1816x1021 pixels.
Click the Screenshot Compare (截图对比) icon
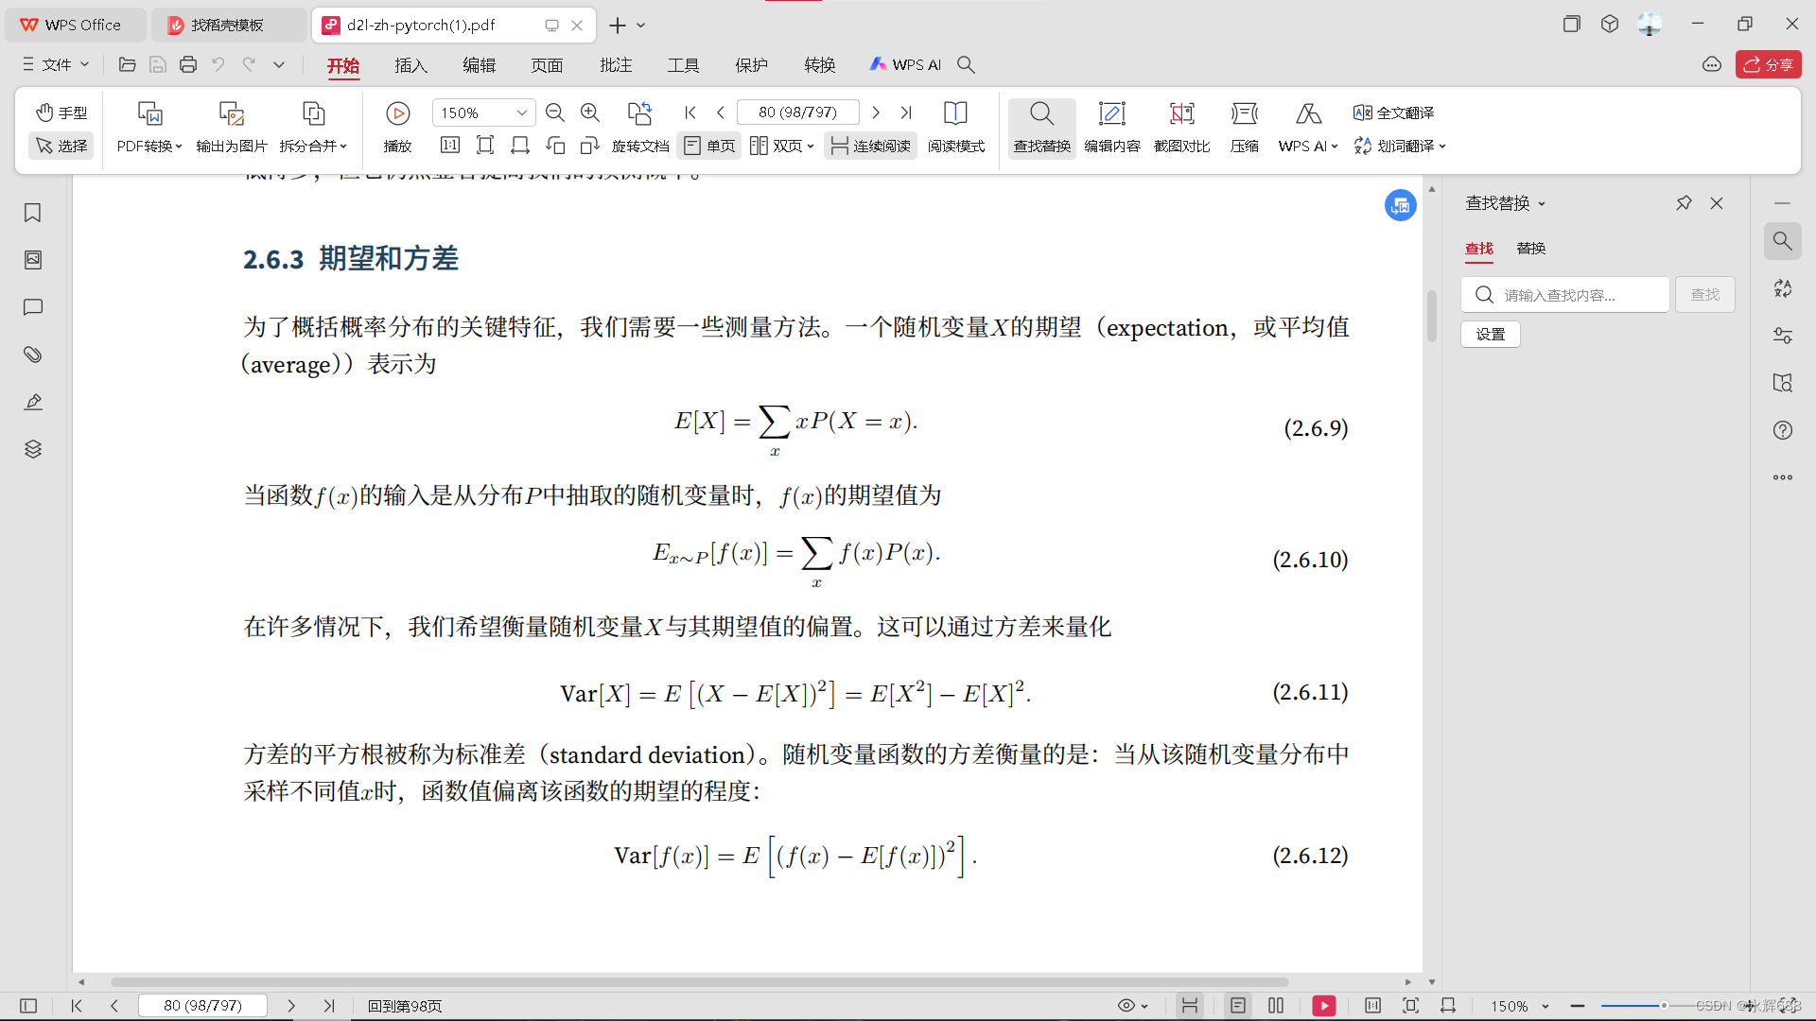click(x=1181, y=114)
